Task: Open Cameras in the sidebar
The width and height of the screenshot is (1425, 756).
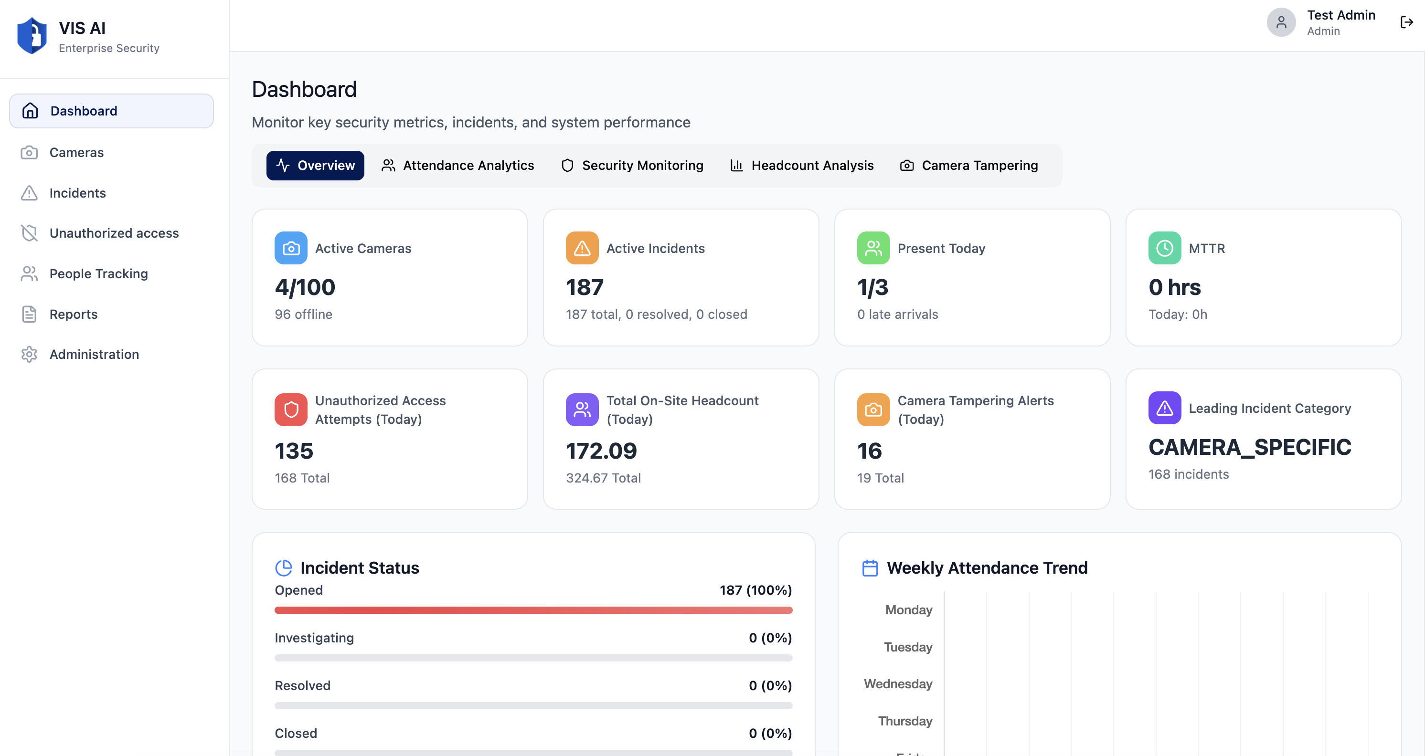Action: 76,153
